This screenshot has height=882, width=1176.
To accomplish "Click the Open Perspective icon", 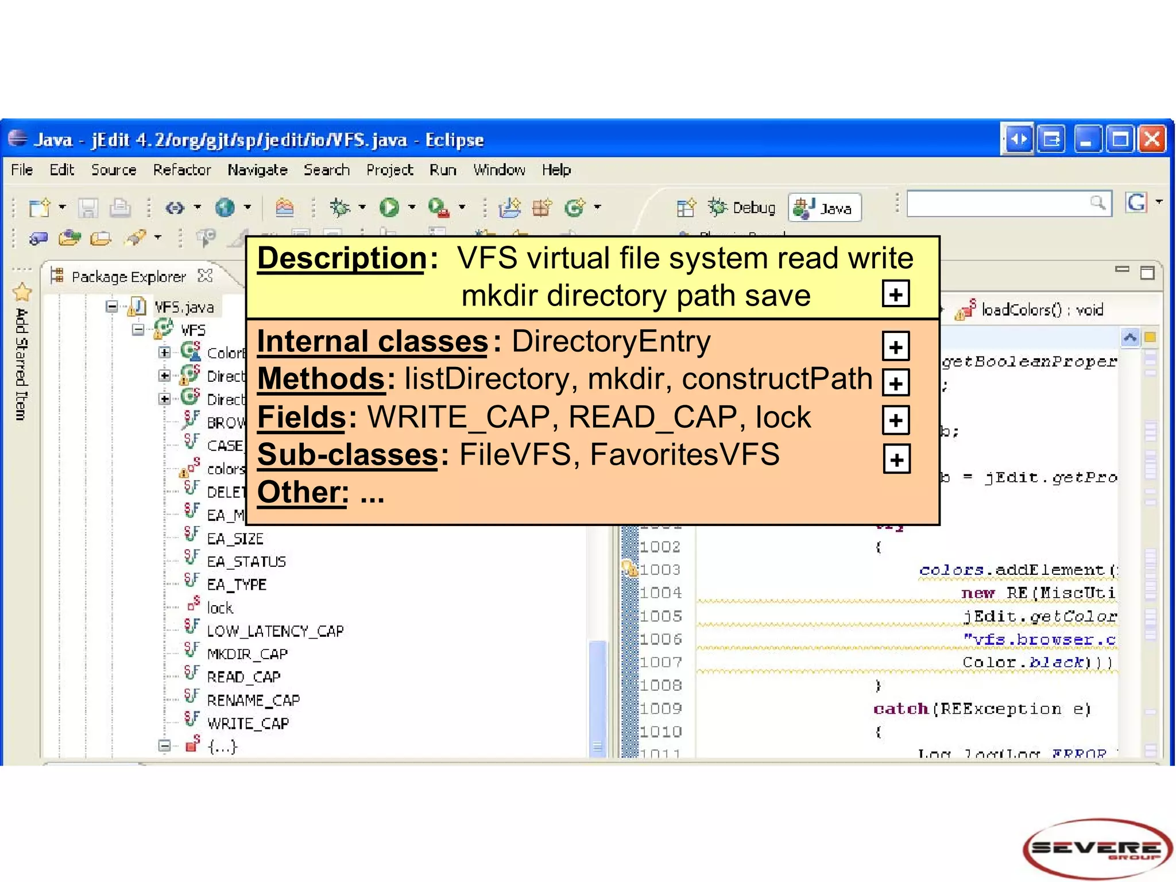I will click(686, 207).
